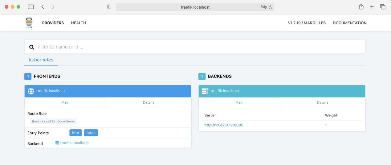
Task: Open the Providers menu item
Action: 53,23
